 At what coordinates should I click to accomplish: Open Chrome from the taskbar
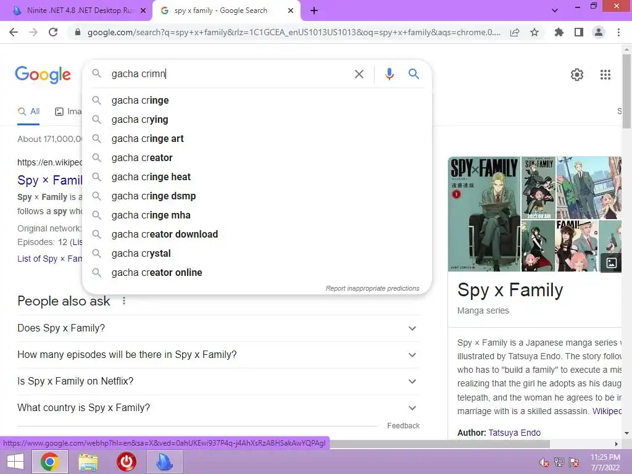point(49,462)
